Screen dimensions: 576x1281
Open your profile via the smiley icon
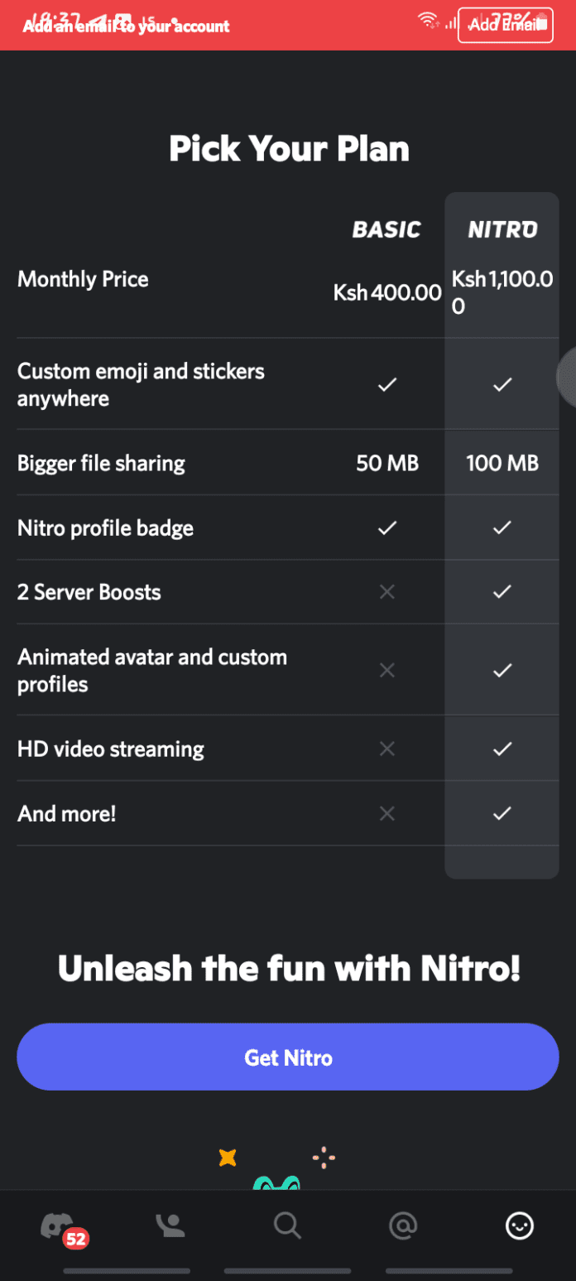click(519, 1226)
